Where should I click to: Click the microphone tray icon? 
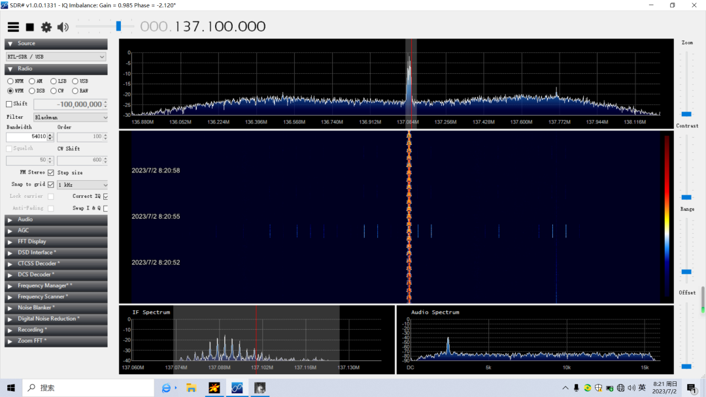pos(577,388)
